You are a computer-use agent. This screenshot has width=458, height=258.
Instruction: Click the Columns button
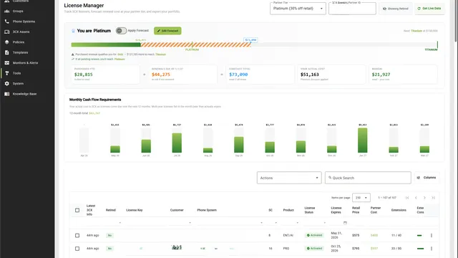click(427, 178)
